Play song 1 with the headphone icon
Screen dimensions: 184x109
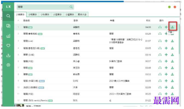point(160,27)
